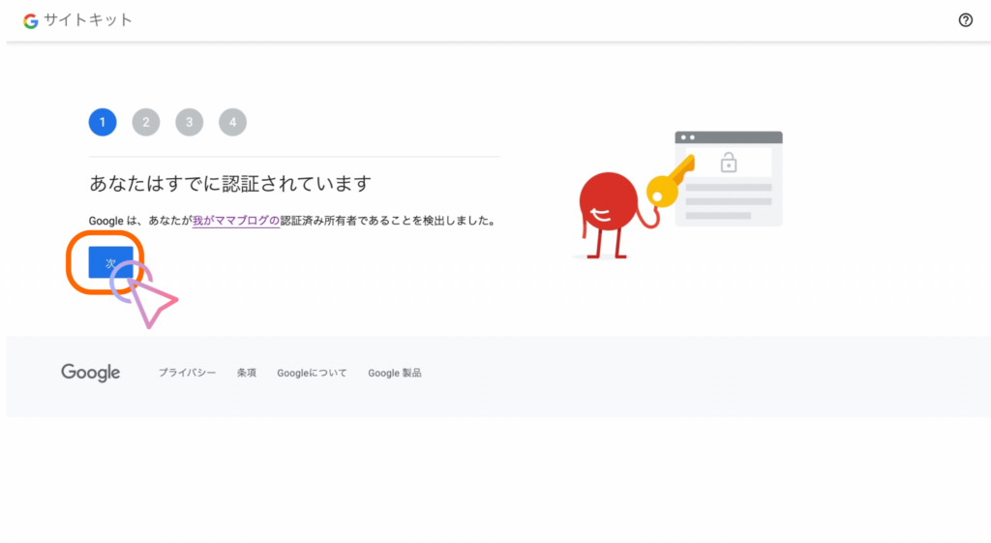The height and width of the screenshot is (543, 991).
Task: Click the あなたはすでに認証されています heading
Action: 230,184
